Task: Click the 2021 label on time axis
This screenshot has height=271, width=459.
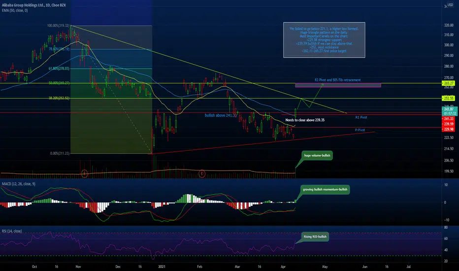Action: [162, 267]
